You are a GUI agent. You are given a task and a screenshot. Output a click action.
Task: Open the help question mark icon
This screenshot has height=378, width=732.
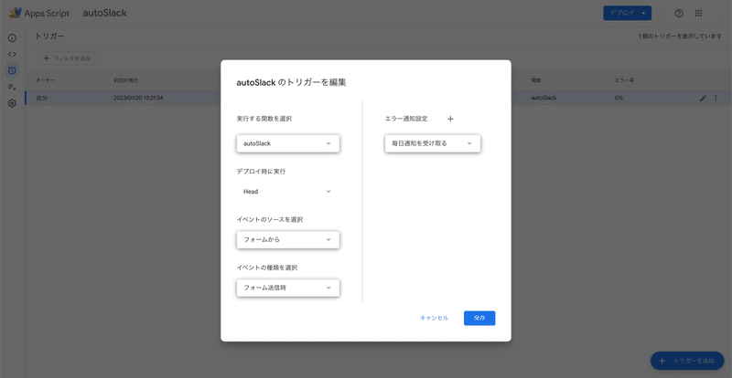pos(679,13)
